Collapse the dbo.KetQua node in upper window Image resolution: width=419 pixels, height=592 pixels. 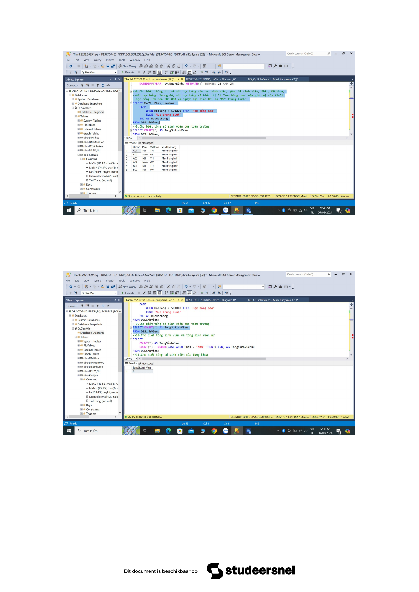(79, 155)
